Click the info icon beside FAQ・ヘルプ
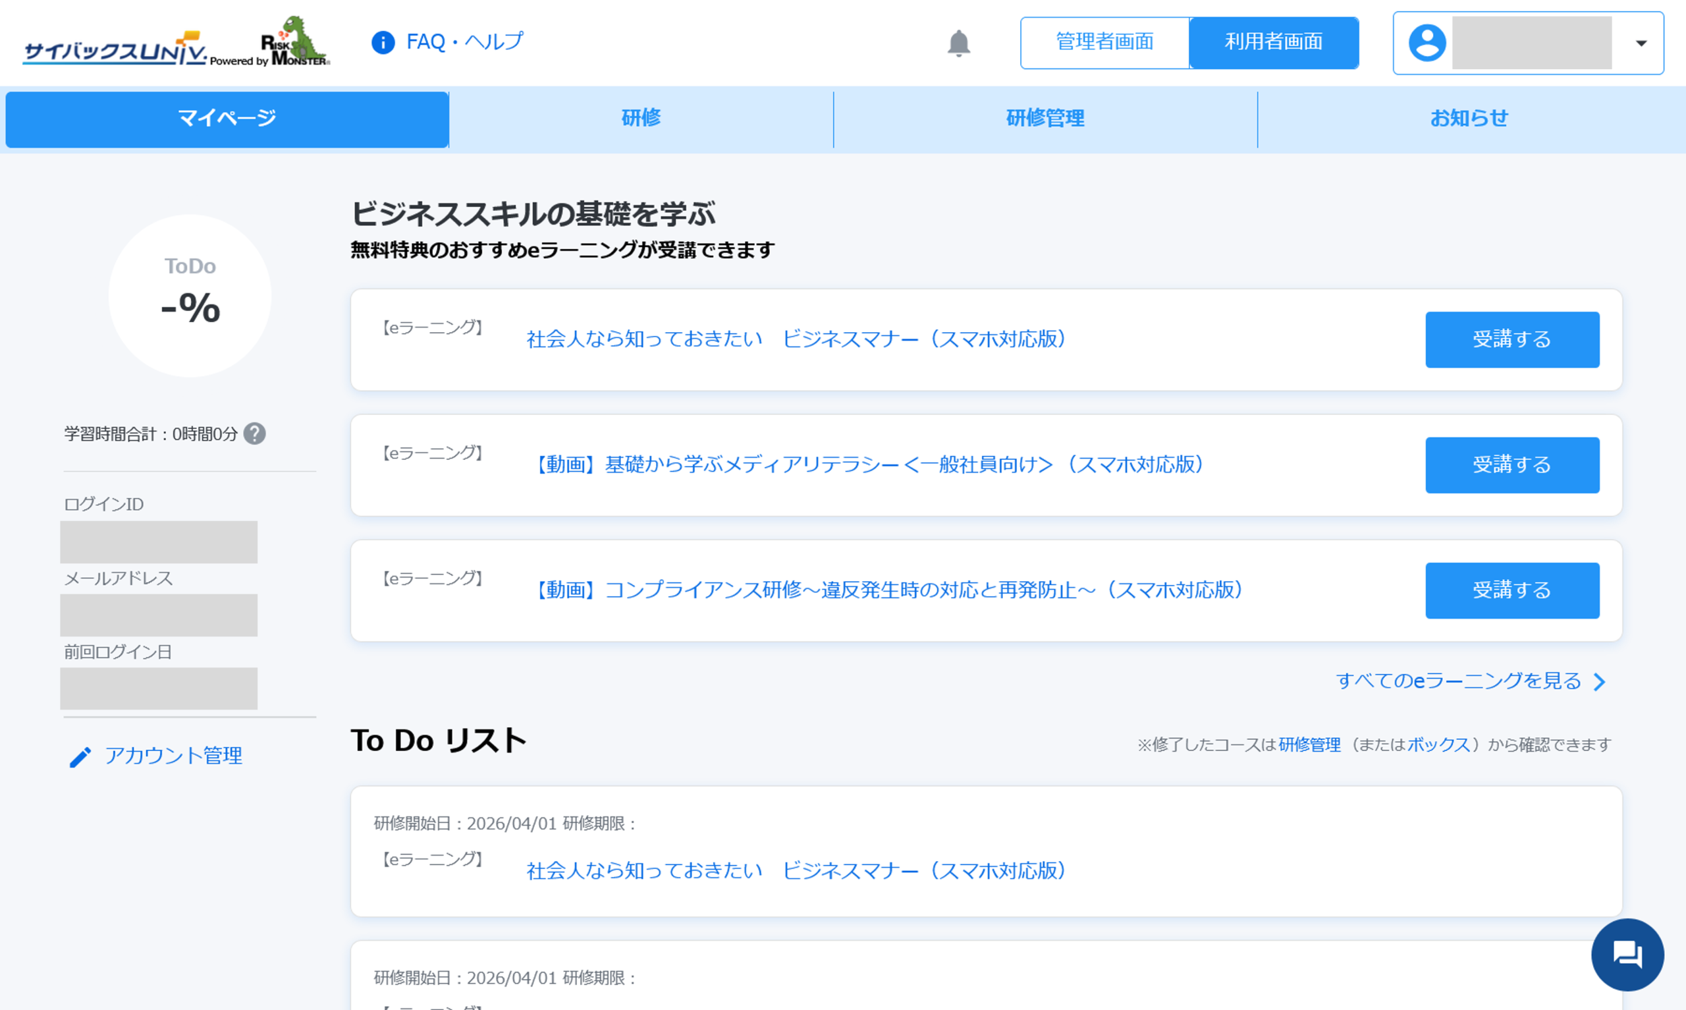The image size is (1686, 1010). 383,42
